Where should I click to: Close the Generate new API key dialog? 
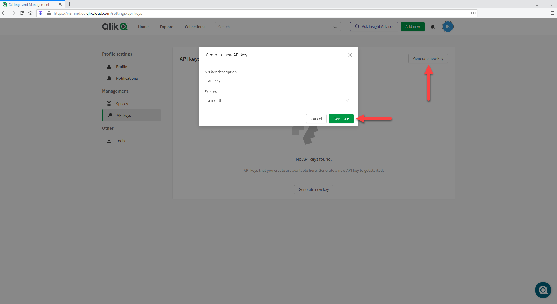click(350, 55)
